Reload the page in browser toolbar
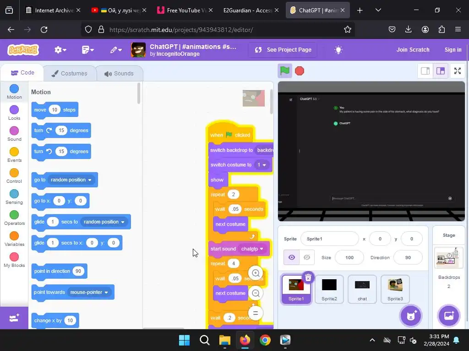This screenshot has width=469, height=351. pos(44,30)
